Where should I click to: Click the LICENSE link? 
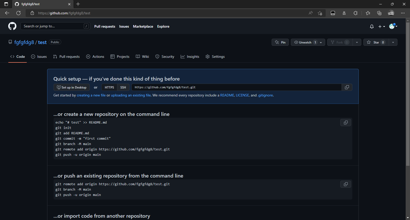click(x=242, y=95)
